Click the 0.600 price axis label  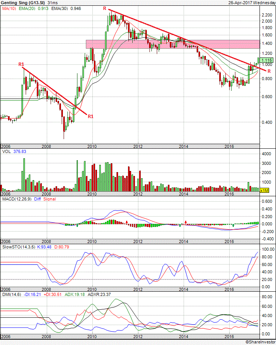pyautogui.click(x=267, y=97)
